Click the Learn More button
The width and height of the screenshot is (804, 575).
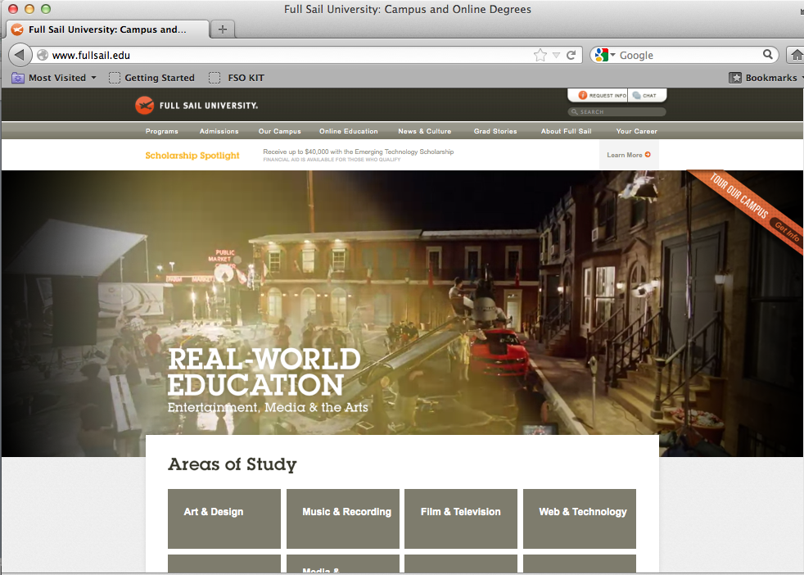tap(629, 155)
